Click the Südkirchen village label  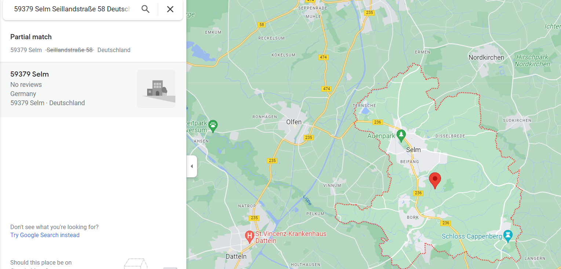coord(517,120)
